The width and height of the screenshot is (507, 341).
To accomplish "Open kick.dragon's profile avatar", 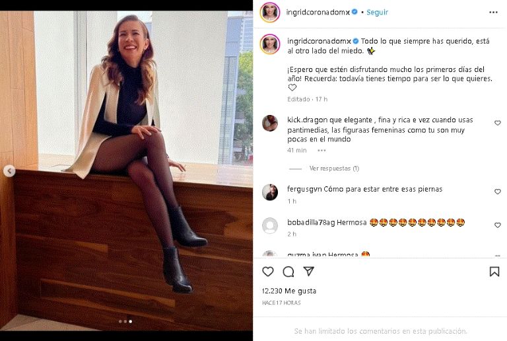I will pos(270,123).
